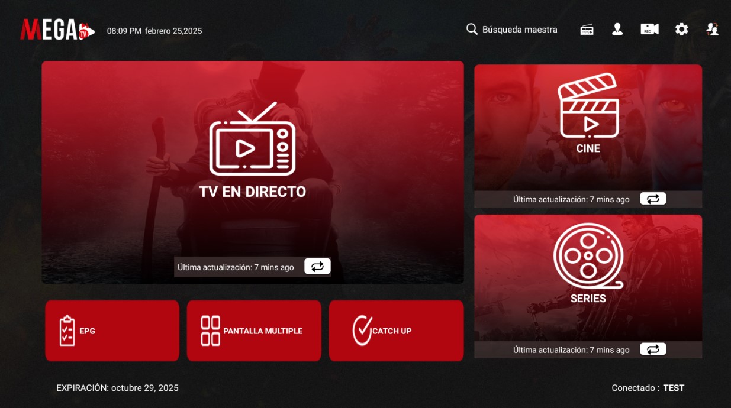Click the user profile icon
This screenshot has width=731, height=408.
(x=617, y=30)
